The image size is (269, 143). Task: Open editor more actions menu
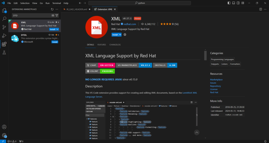[265, 9]
